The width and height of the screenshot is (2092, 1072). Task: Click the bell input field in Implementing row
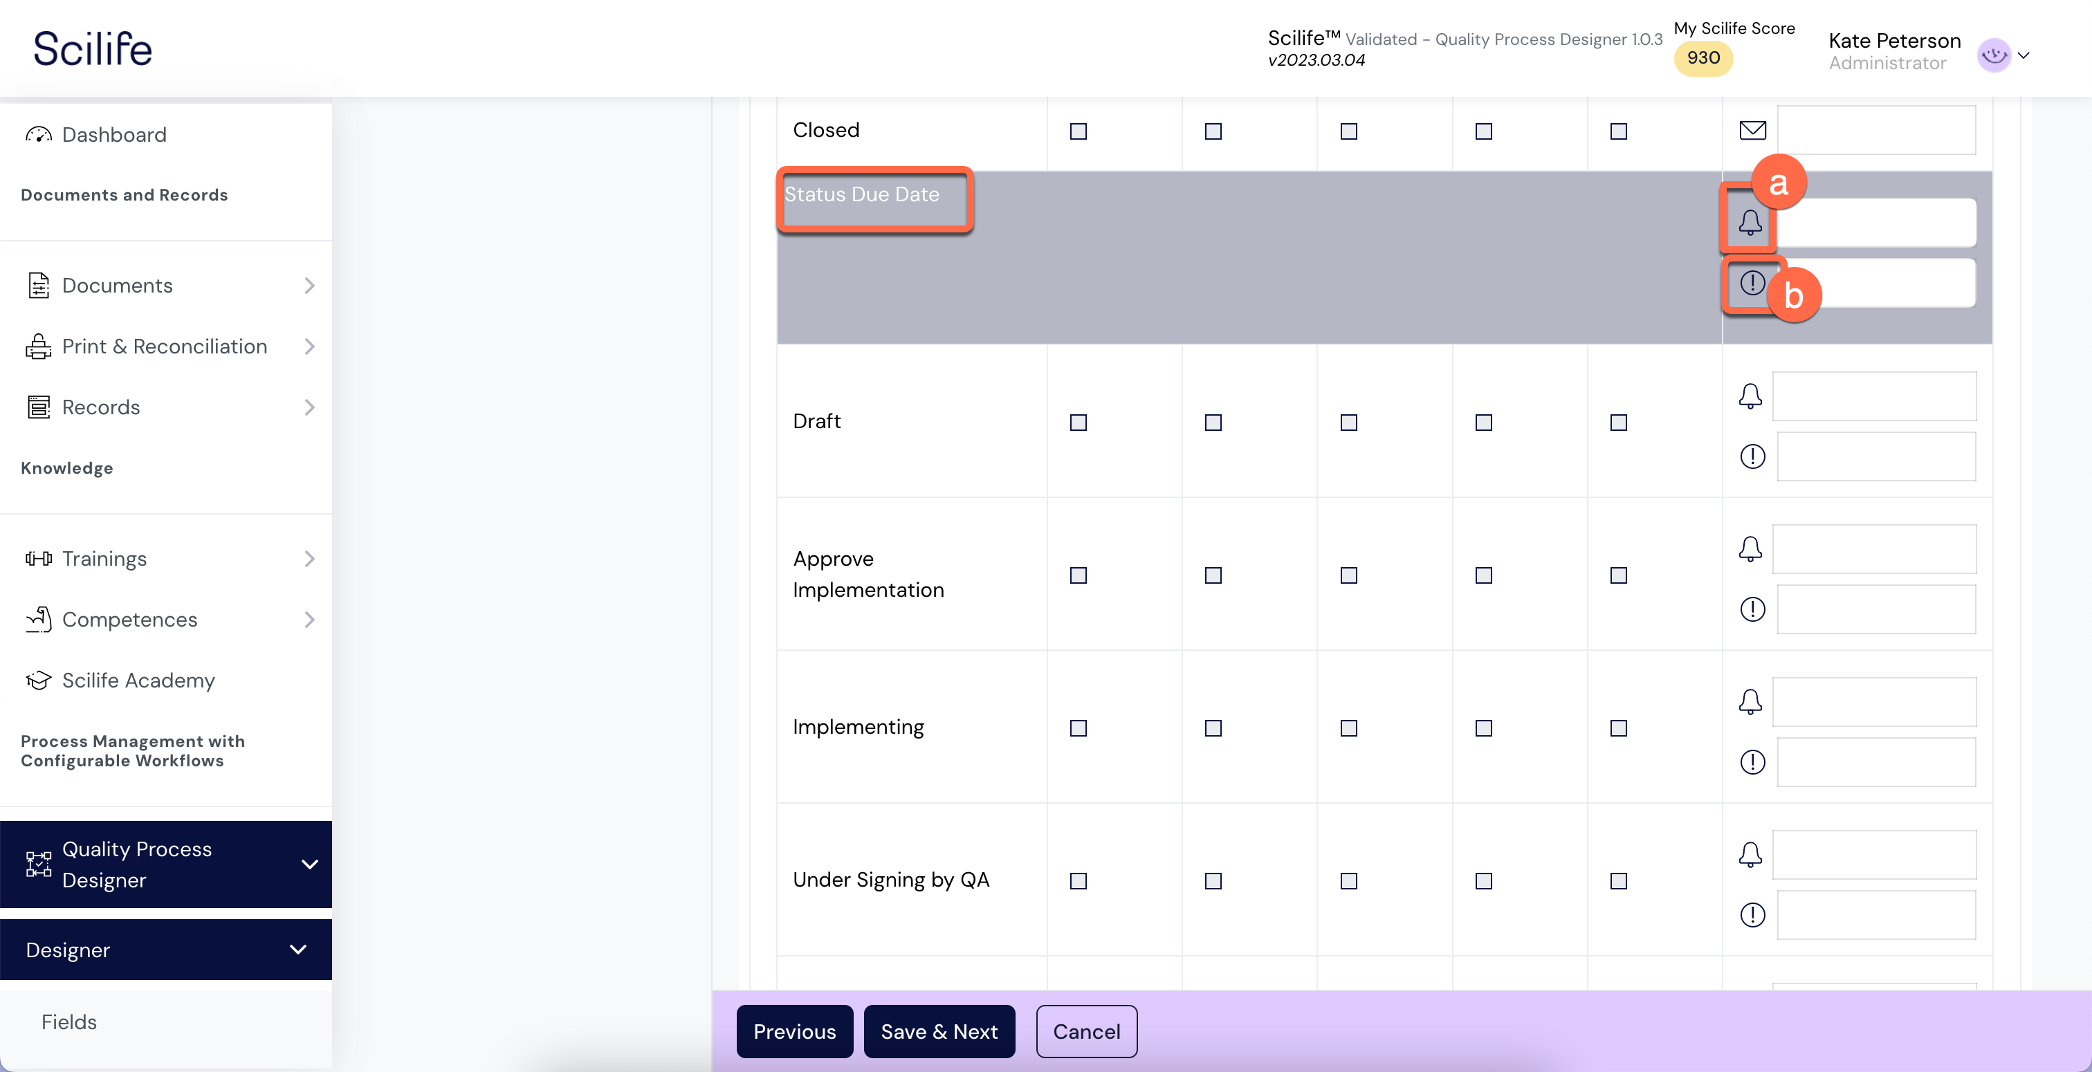1874,702
